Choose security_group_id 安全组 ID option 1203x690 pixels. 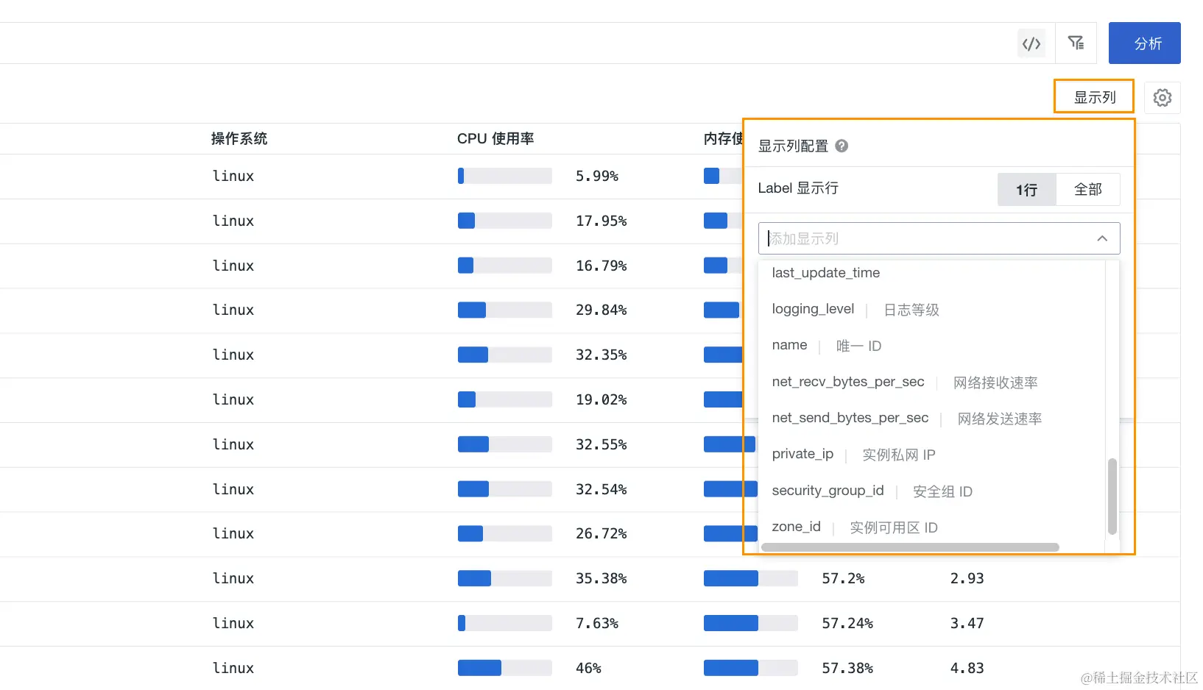[x=931, y=491]
